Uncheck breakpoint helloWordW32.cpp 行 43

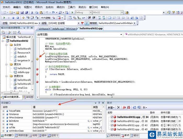pos(112,125)
